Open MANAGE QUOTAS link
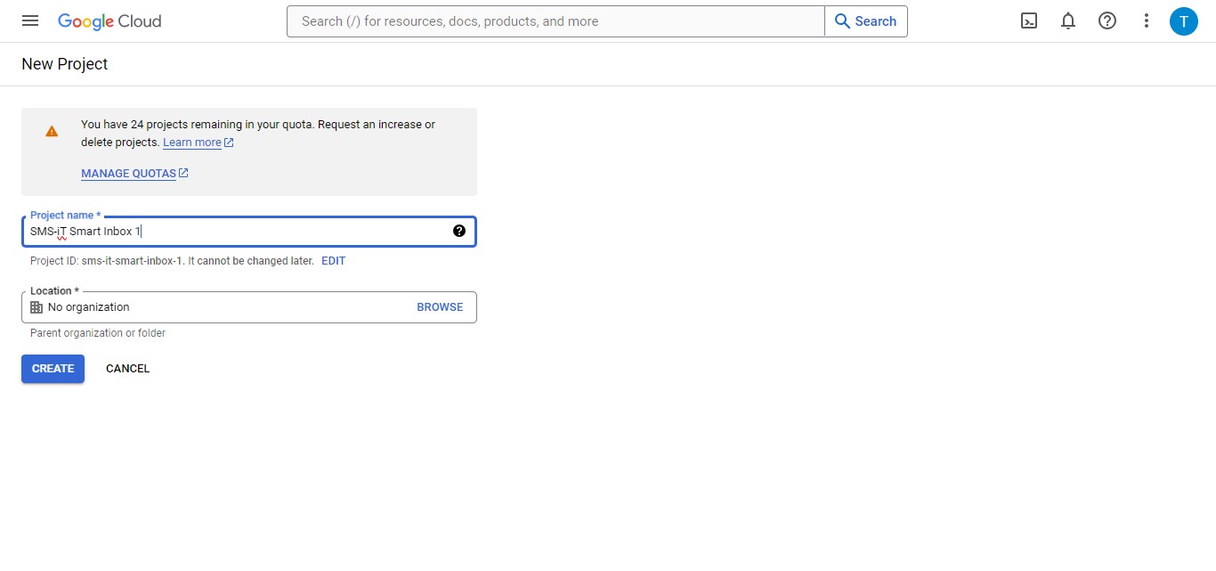 click(129, 173)
